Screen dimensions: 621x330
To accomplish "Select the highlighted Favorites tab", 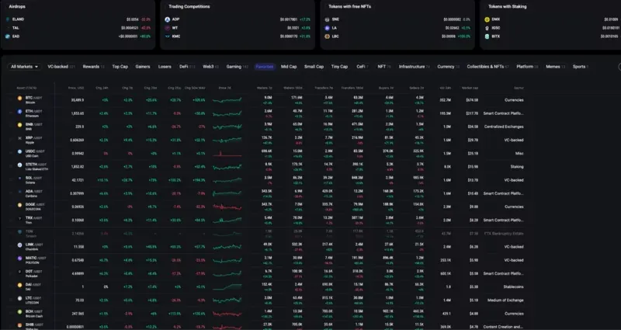I will 264,67.
